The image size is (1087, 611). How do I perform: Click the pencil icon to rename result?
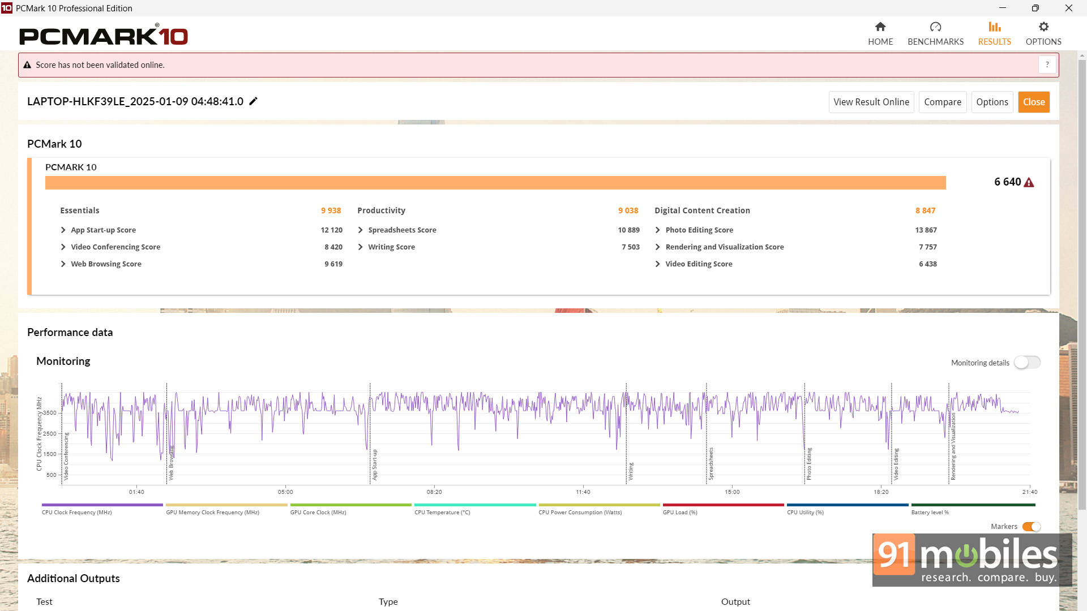coord(254,101)
